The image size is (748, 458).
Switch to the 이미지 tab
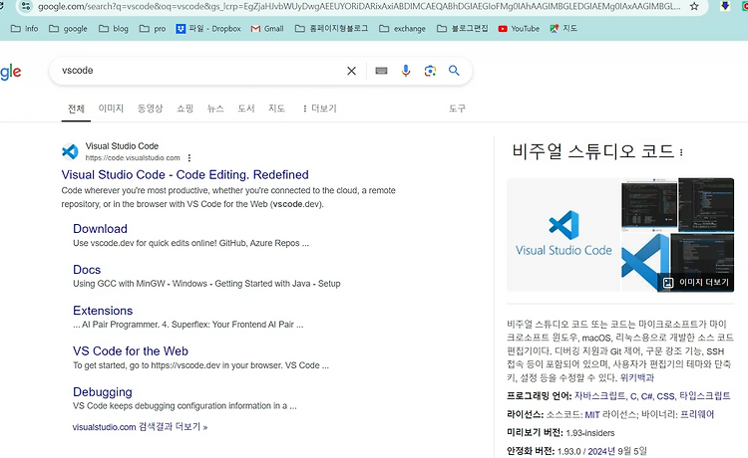111,109
